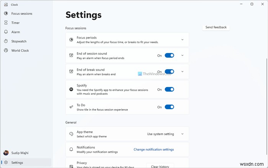This screenshot has width=268, height=168.
Task: Go to the Timer page label
Action: (16, 23)
